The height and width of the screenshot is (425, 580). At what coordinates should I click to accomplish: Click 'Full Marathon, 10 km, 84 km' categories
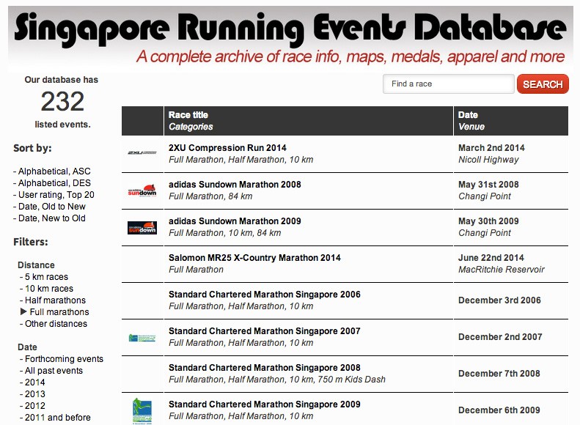coord(225,233)
